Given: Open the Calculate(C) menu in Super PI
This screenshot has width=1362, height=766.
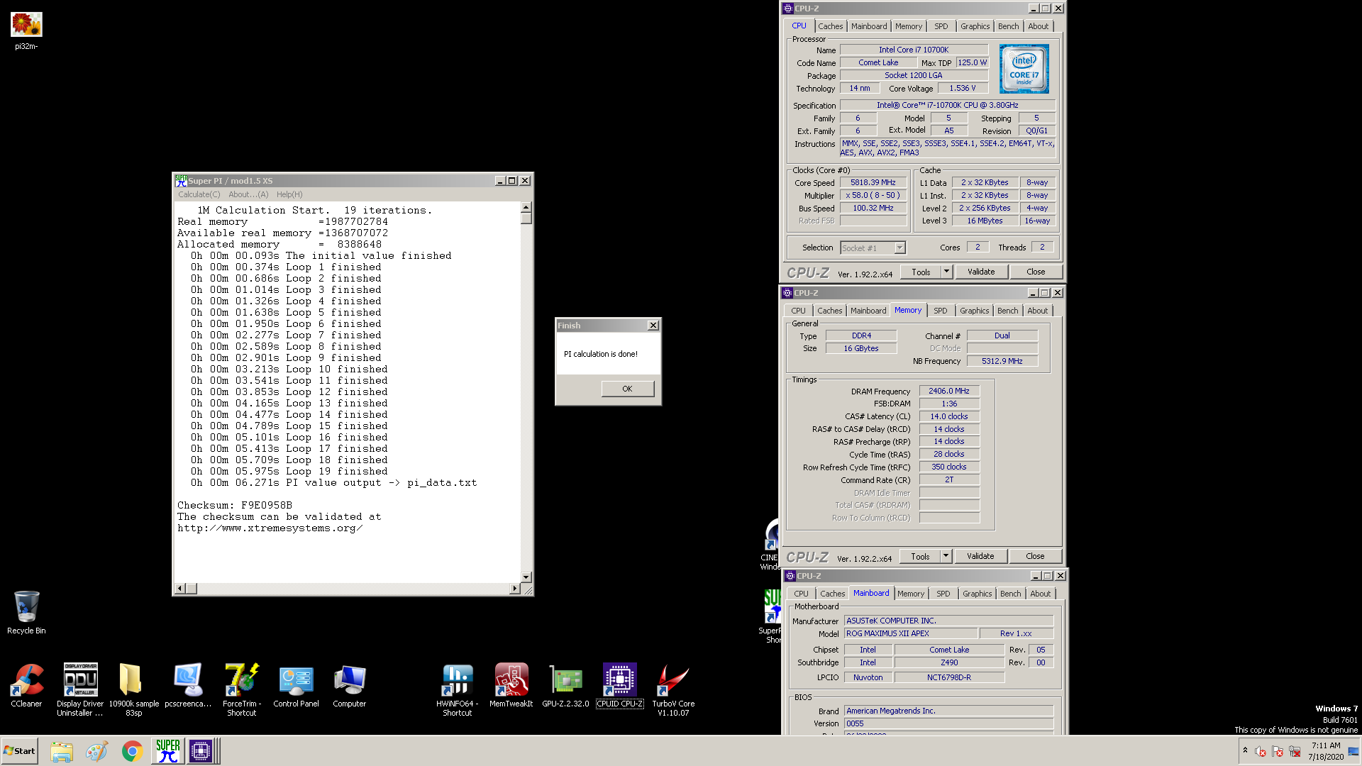Looking at the screenshot, I should [199, 194].
